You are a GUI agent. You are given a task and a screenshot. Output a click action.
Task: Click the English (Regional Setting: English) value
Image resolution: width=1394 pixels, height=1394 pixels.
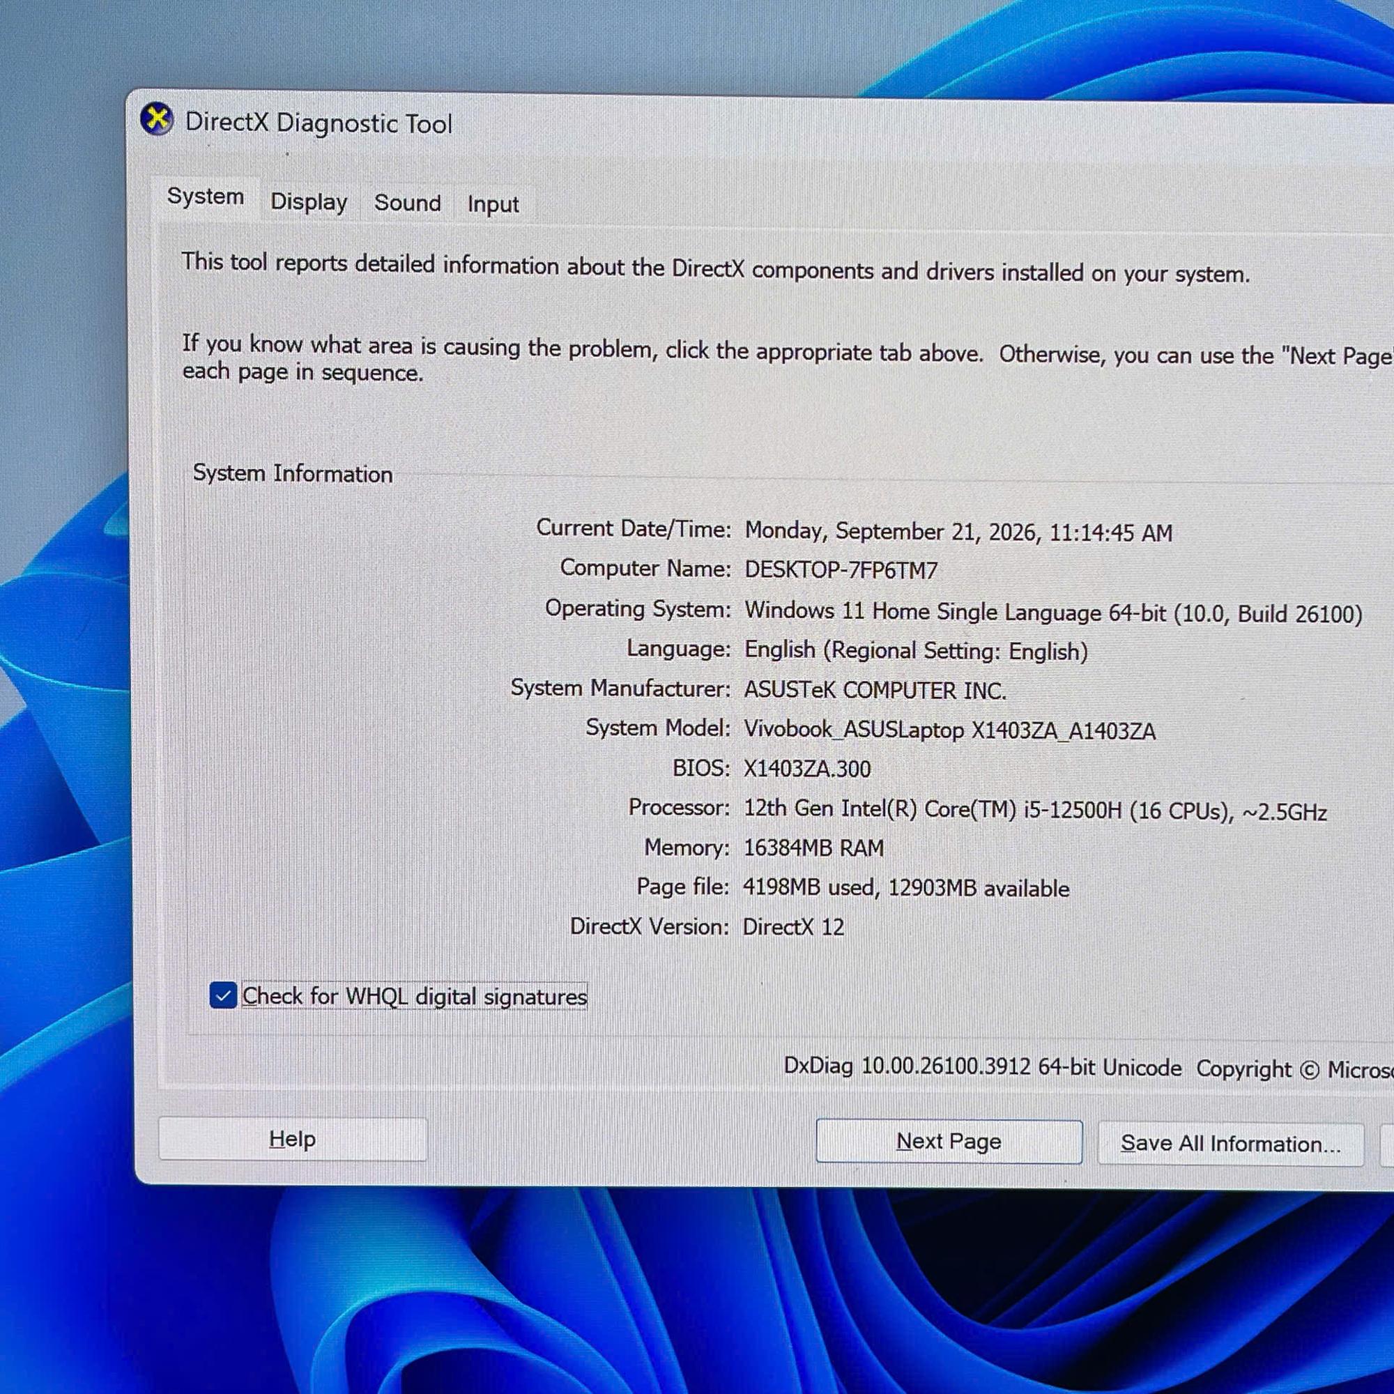(916, 651)
